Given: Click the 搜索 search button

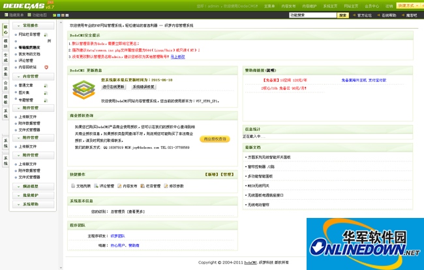Looking at the screenshot, I should pyautogui.click(x=343, y=16).
